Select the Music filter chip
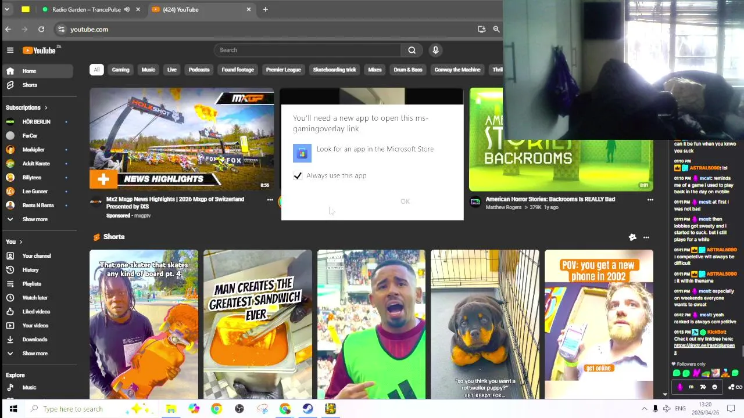The height and width of the screenshot is (418, 744). point(148,70)
